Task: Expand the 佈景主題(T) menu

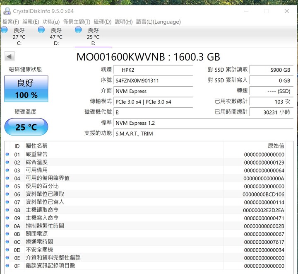Action: click(x=77, y=22)
